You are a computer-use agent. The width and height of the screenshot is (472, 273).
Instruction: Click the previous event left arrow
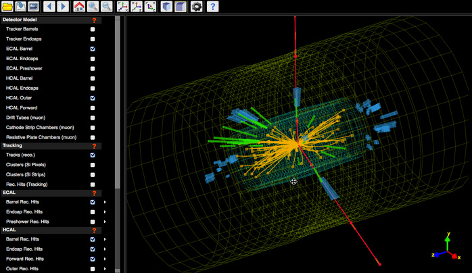click(48, 7)
